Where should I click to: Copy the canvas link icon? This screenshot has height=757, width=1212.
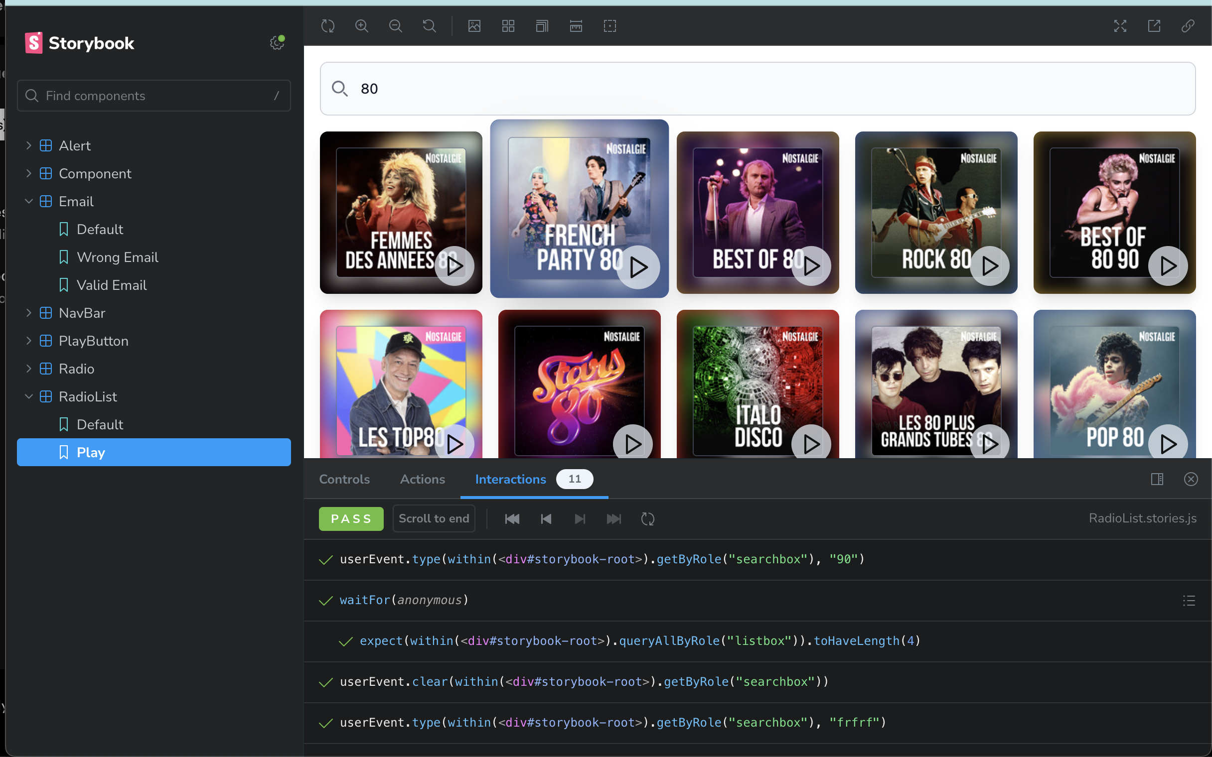coord(1188,26)
